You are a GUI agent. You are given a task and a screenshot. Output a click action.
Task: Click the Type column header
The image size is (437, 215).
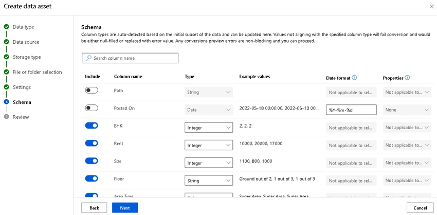pyautogui.click(x=190, y=77)
